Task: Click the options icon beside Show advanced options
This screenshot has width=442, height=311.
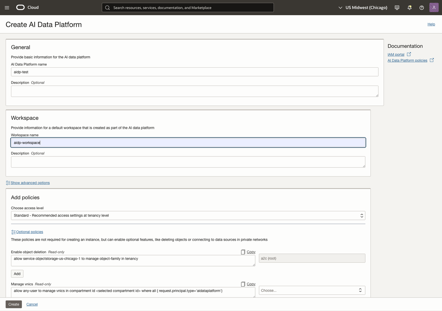Action: (8, 183)
